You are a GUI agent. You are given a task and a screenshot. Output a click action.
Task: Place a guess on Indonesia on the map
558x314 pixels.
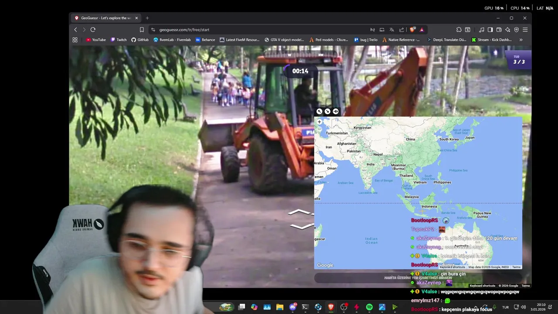click(429, 207)
